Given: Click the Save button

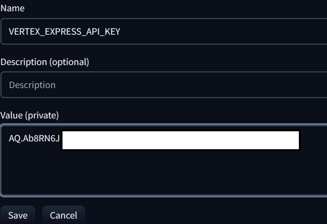Looking at the screenshot, I should pos(18,215).
